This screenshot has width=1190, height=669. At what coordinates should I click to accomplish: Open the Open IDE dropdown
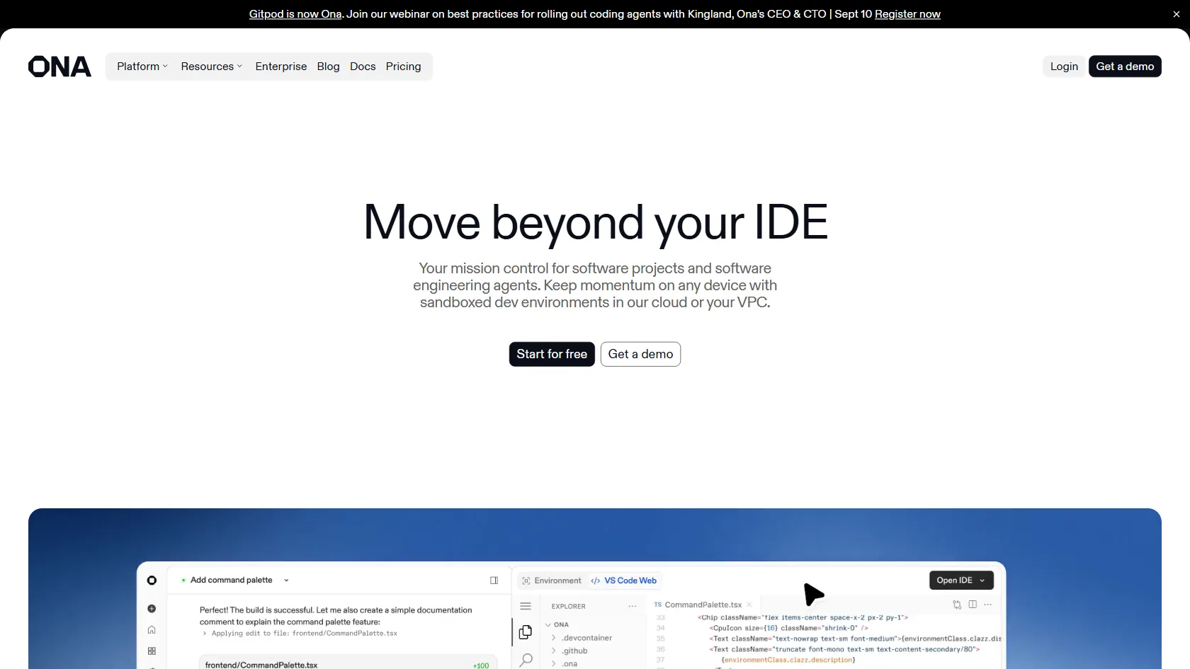(x=960, y=581)
